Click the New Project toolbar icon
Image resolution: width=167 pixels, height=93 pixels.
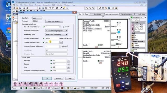(x=14, y=8)
